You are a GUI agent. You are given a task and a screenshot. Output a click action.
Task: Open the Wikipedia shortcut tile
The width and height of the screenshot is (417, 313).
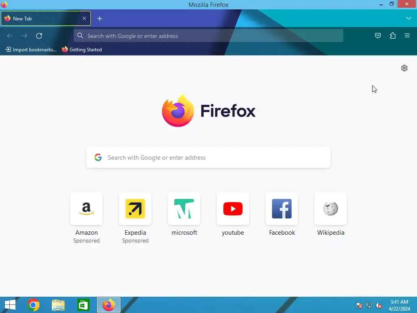tap(331, 209)
